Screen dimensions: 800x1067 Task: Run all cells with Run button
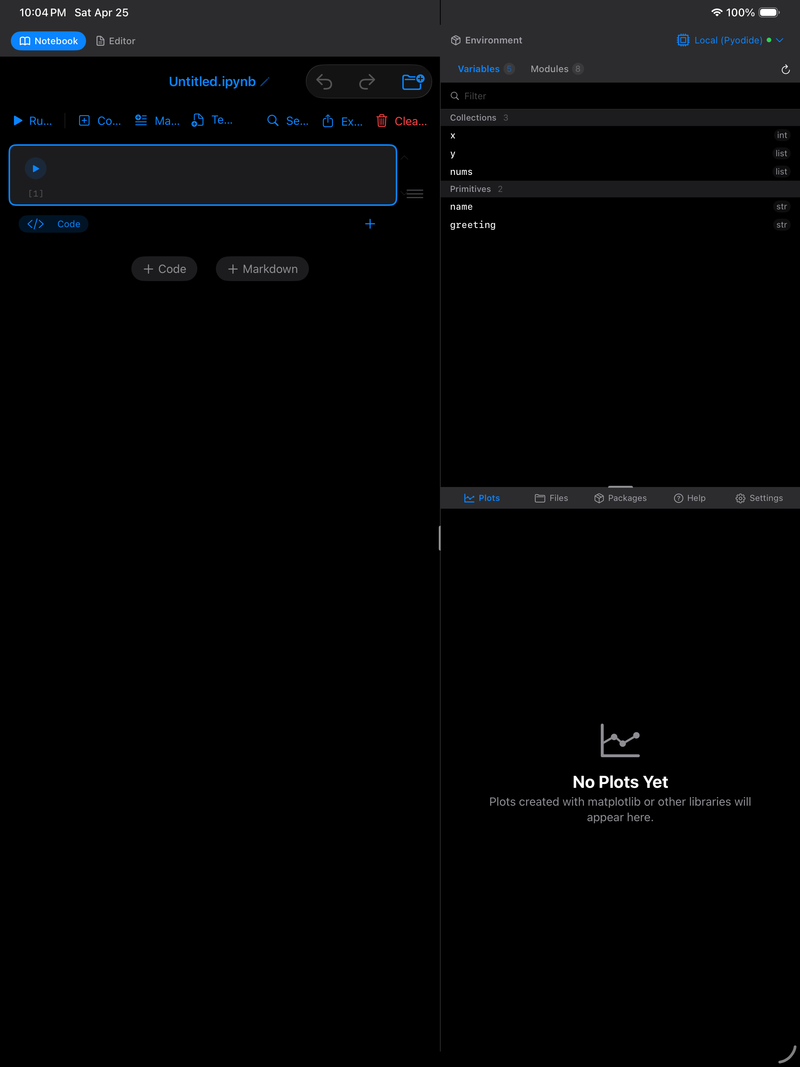click(33, 121)
